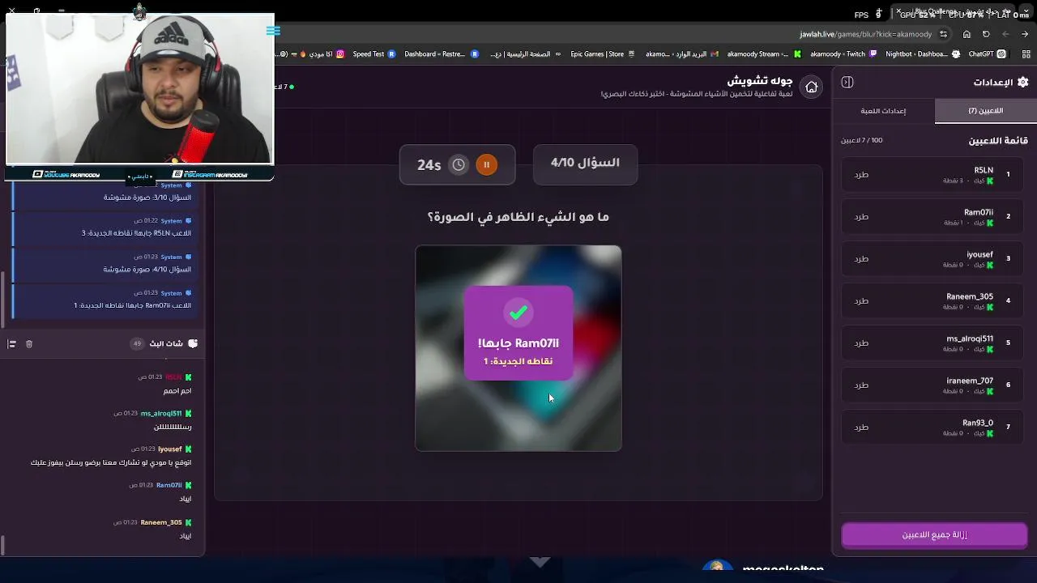Select player name iyousef in players list
Screen dimensions: 1037x583
pos(979,254)
